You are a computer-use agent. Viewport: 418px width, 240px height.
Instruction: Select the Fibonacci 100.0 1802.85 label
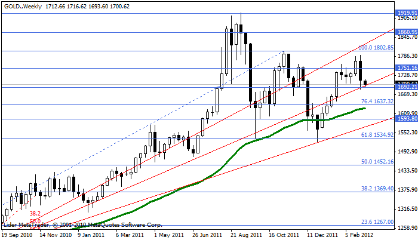point(376,48)
